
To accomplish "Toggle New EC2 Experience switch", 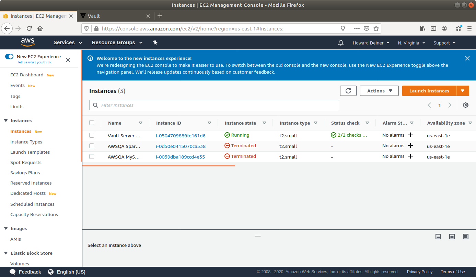I will click(x=9, y=56).
